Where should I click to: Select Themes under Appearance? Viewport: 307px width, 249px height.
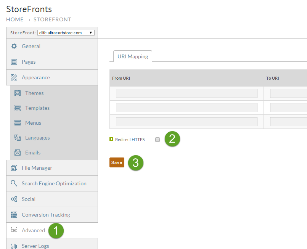(x=54, y=93)
